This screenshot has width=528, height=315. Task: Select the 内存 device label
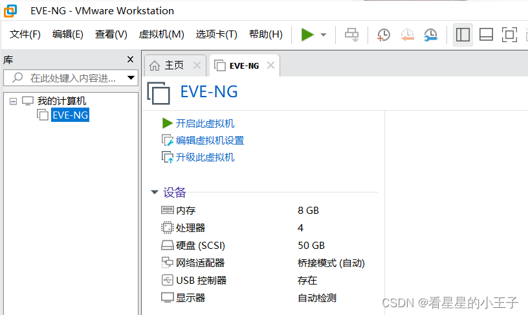click(186, 211)
